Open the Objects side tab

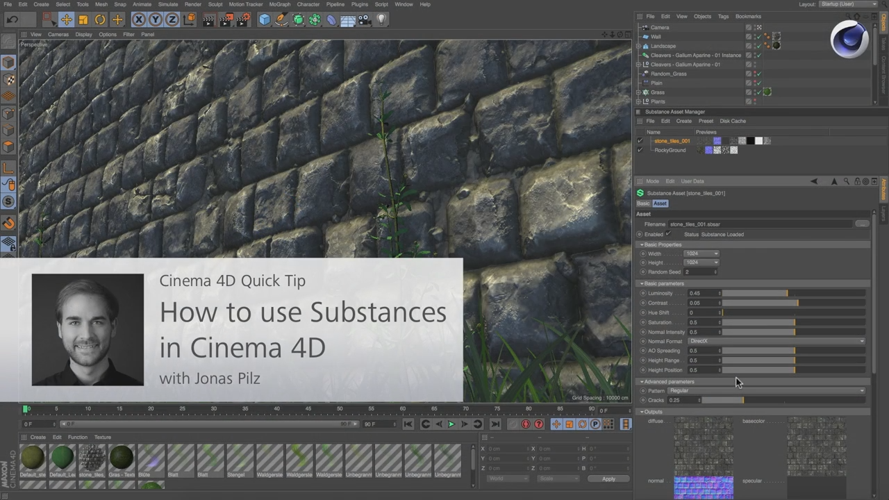pos(884,22)
